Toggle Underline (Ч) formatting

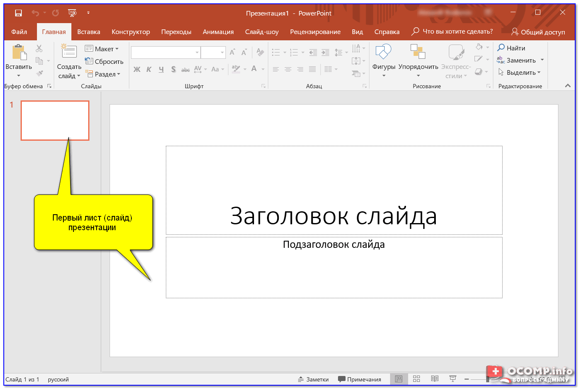click(161, 69)
